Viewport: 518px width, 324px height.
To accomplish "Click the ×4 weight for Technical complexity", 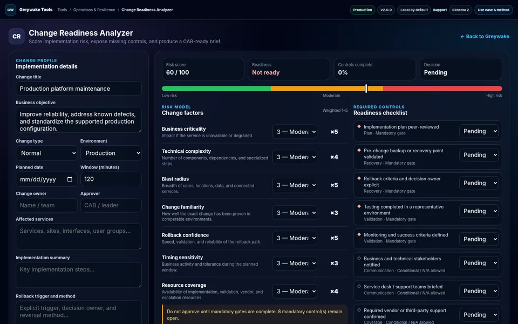I will 335,157.
